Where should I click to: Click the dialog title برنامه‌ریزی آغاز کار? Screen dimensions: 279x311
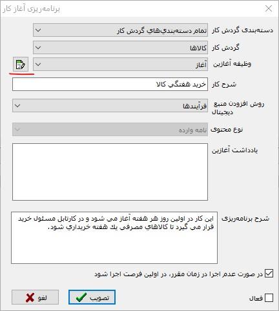(32, 9)
